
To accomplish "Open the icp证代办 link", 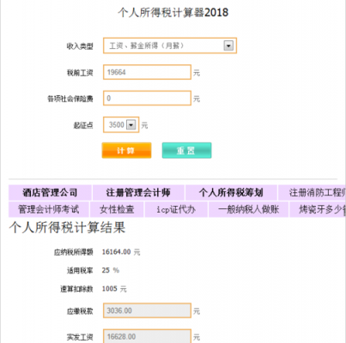I will (176, 209).
